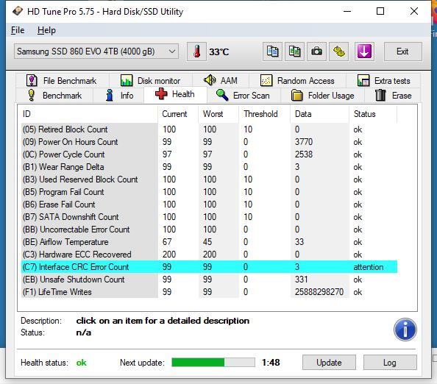
Task: Select the (BB) Uncorrectable Error Count row
Action: pos(209,230)
